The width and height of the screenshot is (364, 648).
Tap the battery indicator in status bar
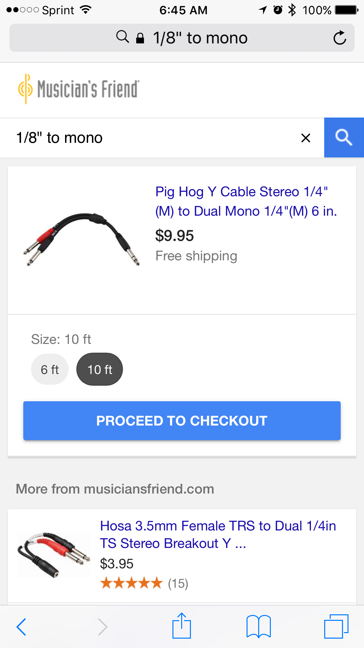[x=346, y=10]
